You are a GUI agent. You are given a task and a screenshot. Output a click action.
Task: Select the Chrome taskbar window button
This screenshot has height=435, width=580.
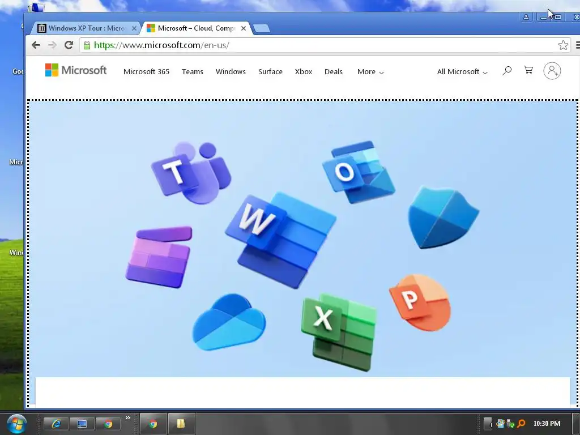153,424
